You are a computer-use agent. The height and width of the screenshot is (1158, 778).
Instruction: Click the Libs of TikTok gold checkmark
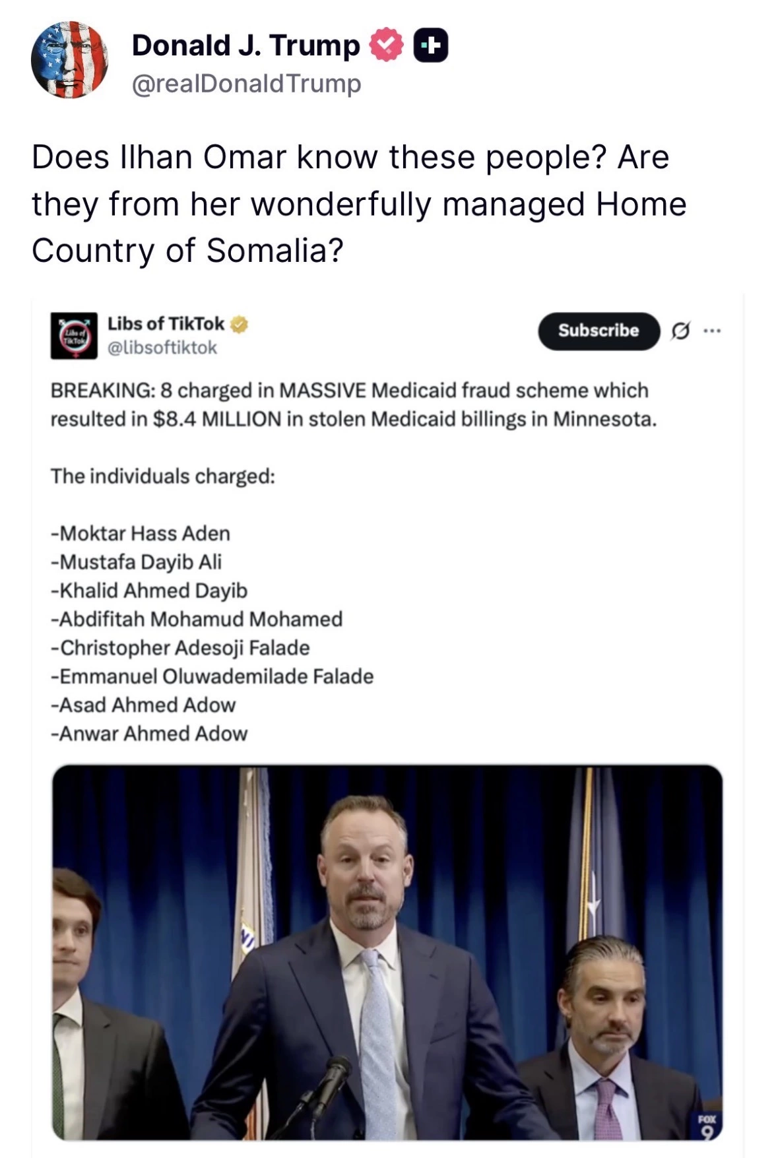pos(240,324)
